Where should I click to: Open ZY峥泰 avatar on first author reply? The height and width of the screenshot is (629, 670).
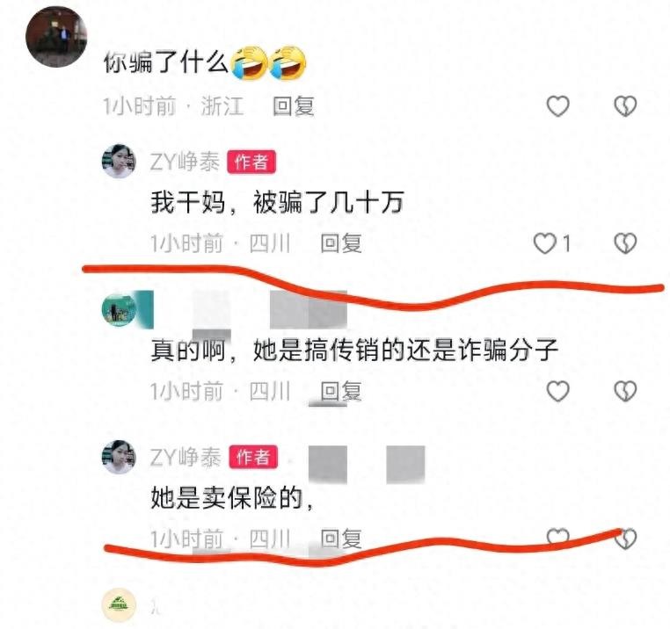(x=119, y=161)
